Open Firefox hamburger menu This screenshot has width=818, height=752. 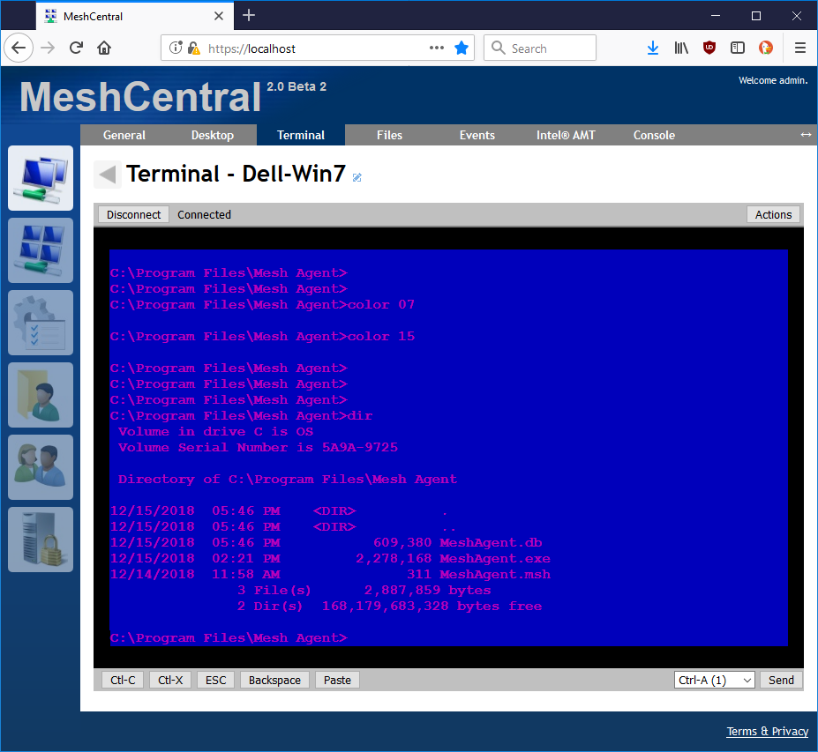800,48
